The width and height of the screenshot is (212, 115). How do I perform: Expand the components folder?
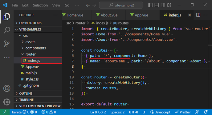[x=38, y=48]
